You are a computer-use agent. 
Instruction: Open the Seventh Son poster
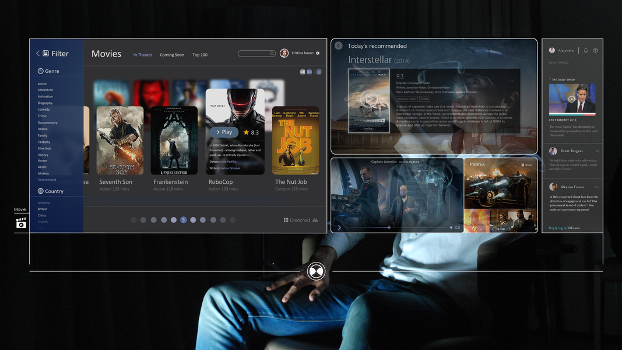(x=120, y=141)
